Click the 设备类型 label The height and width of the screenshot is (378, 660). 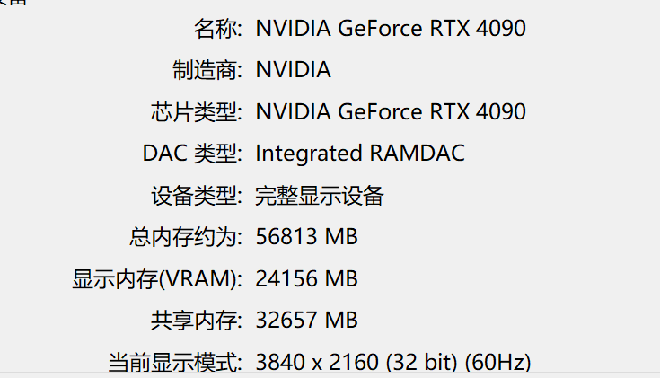click(x=197, y=195)
